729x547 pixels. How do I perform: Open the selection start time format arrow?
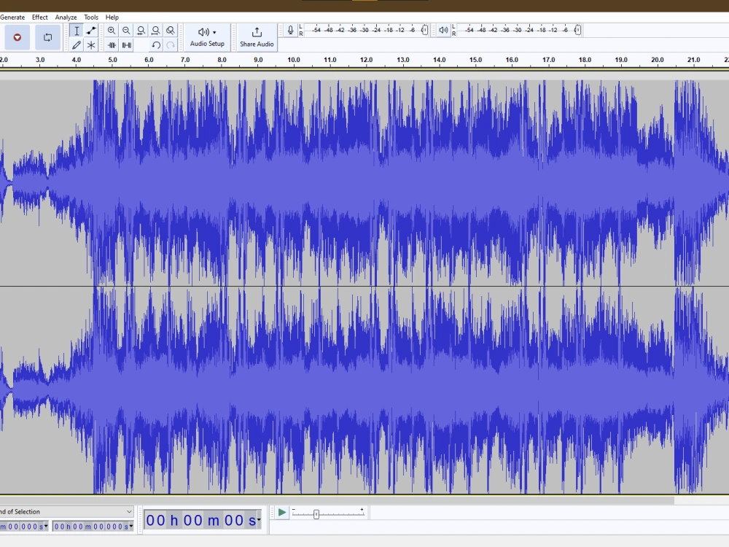click(x=46, y=527)
